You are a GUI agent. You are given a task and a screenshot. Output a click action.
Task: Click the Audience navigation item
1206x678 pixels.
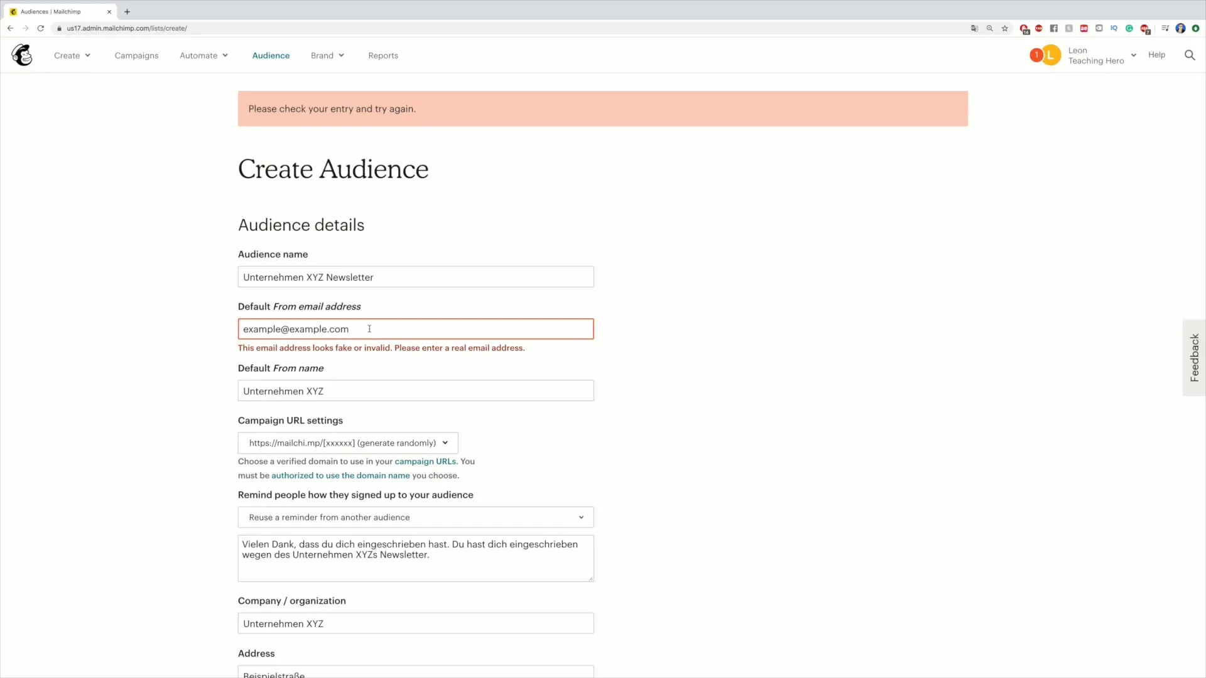pos(270,55)
